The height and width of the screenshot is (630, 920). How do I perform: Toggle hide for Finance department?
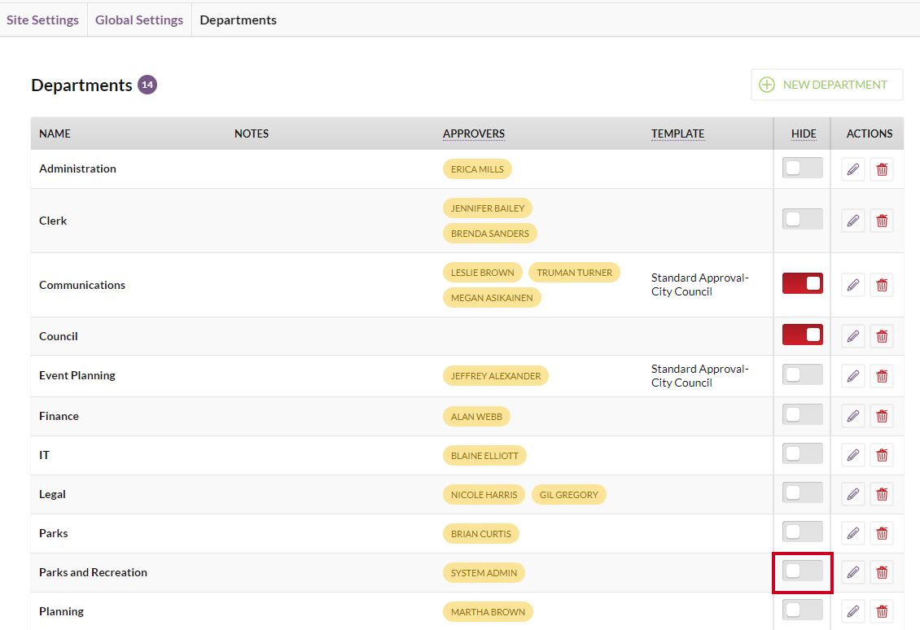[x=803, y=414]
